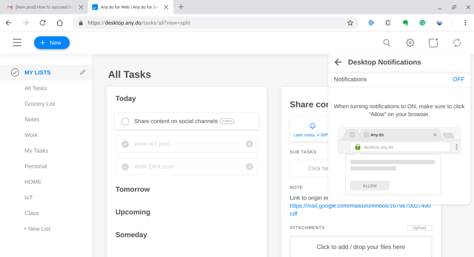Image resolution: width=474 pixels, height=257 pixels.
Task: Go to browser home page
Action: (60, 23)
